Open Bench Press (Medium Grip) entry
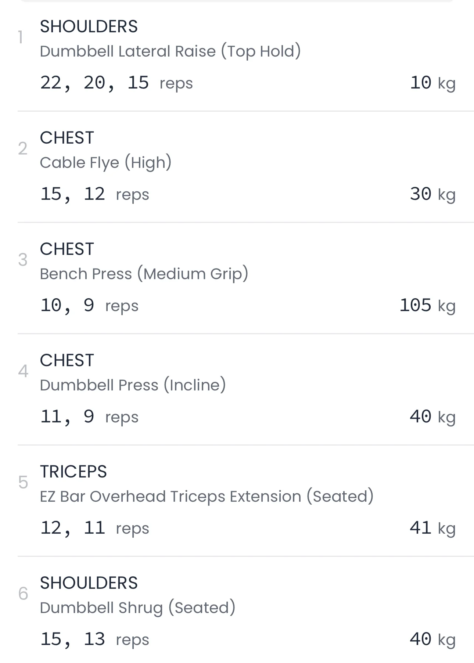 click(144, 274)
